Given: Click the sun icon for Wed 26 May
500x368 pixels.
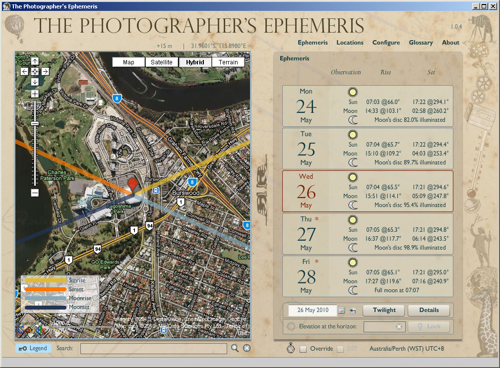Looking at the screenshot, I should tap(353, 177).
